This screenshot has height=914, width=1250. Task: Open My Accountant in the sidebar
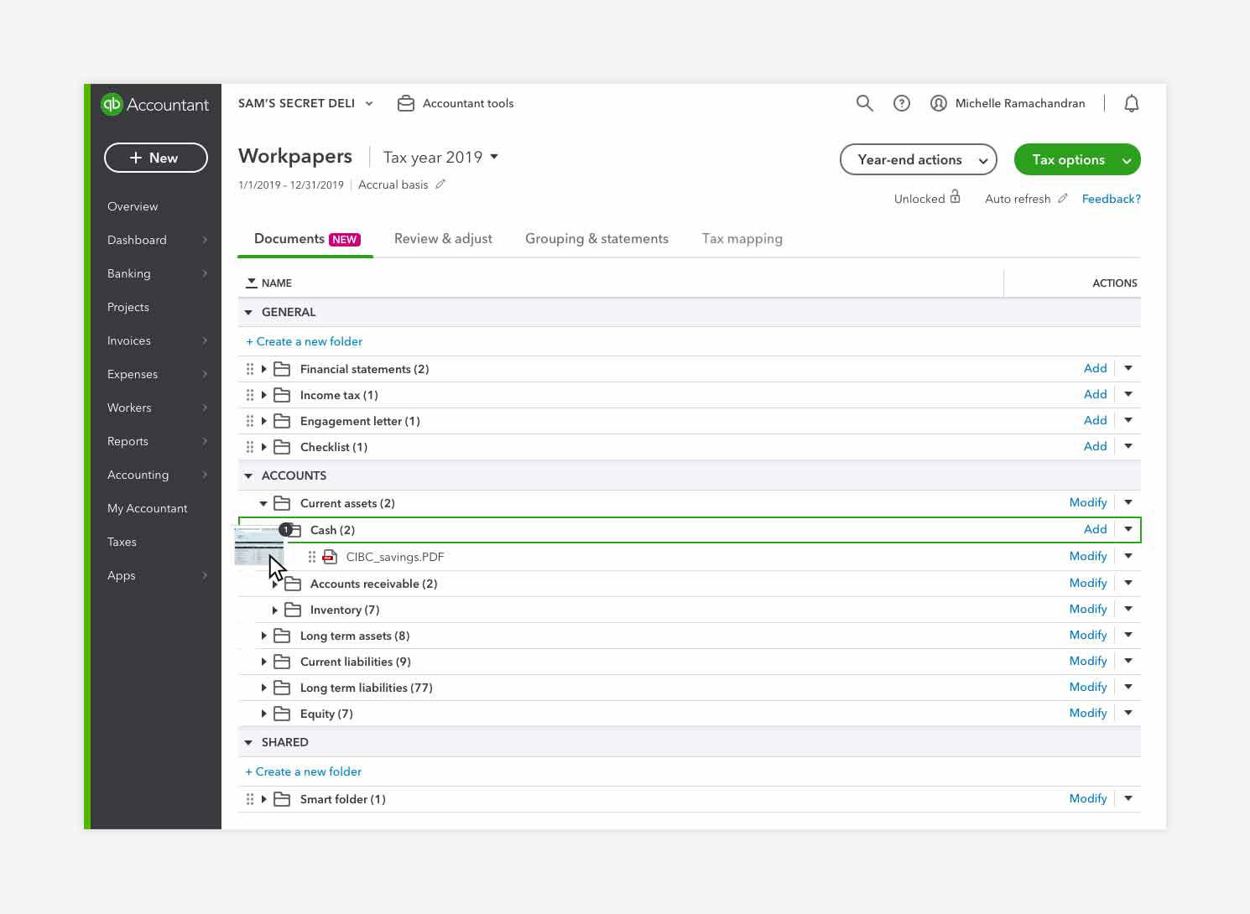pos(148,508)
